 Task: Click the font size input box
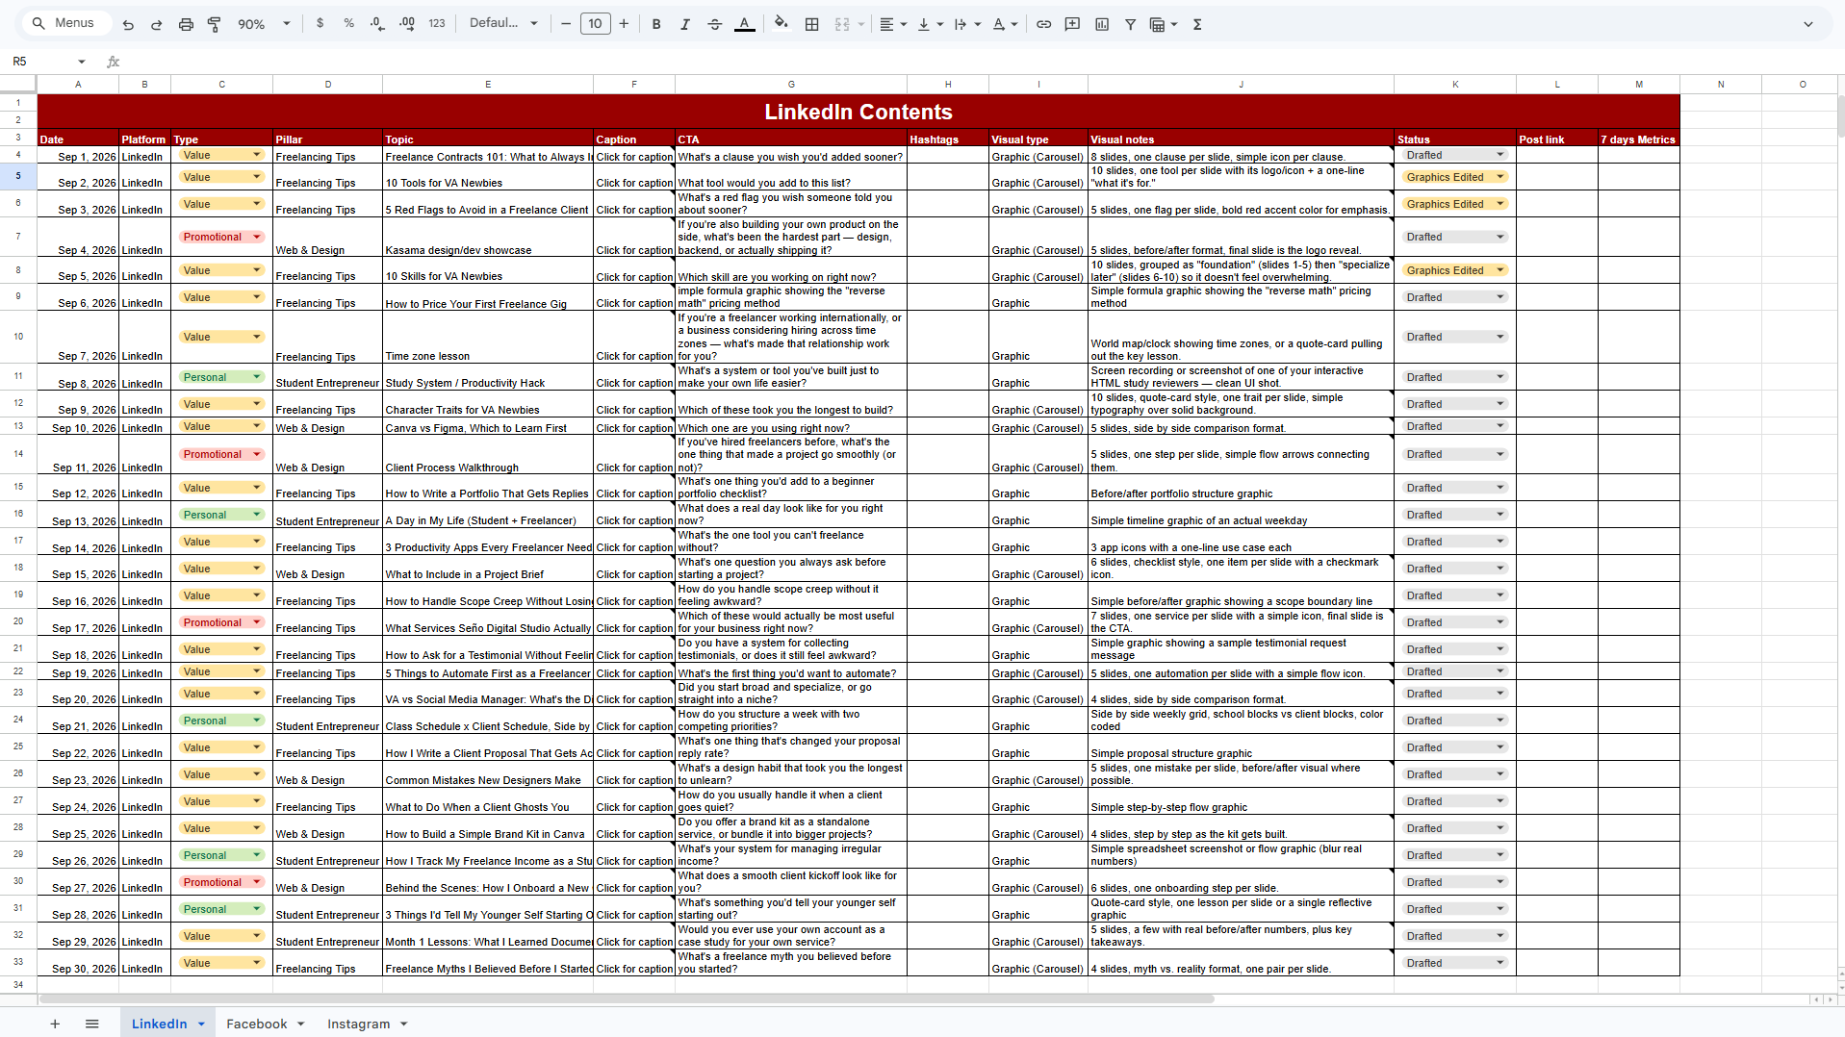(595, 24)
